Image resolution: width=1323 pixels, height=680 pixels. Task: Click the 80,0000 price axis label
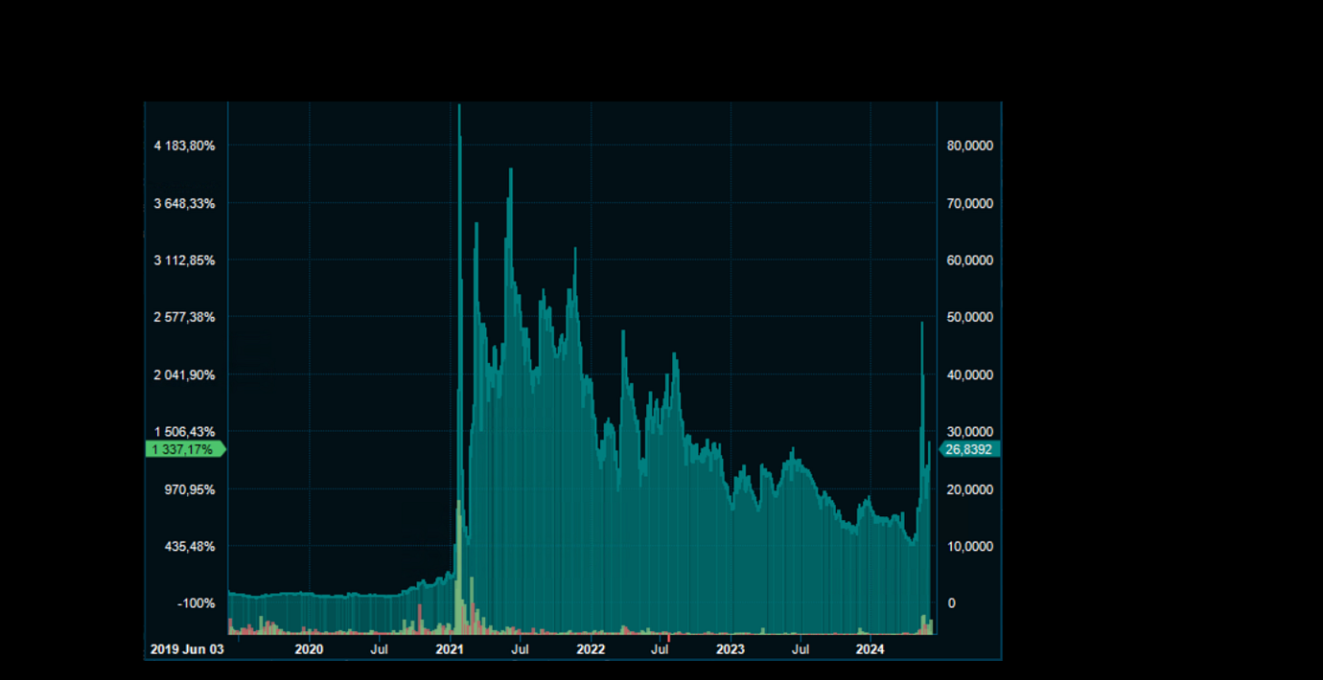(970, 146)
